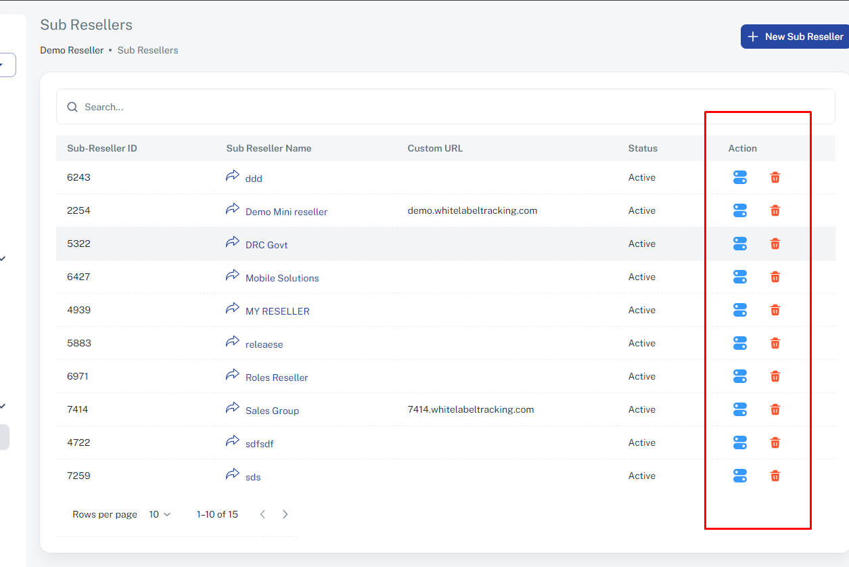Open settings icon for Demo Mini reseller
The image size is (849, 567).
(x=740, y=210)
